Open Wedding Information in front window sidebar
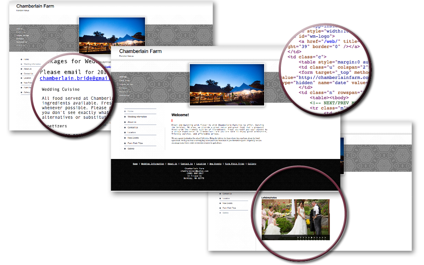This screenshot has height=265, width=424. [137, 117]
